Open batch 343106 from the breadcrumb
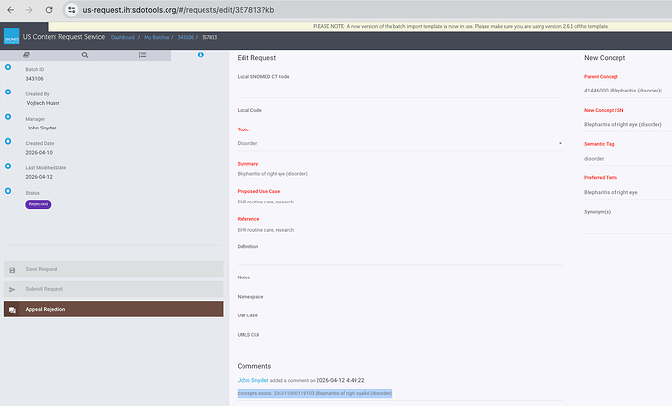The width and height of the screenshot is (672, 406). tap(186, 37)
